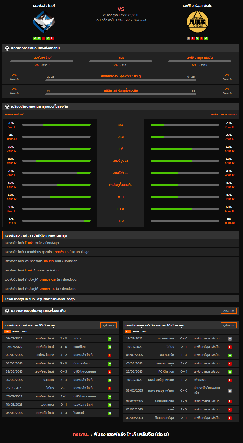Click the ทำประตูทั้งสองทีม comparison label

(x=121, y=185)
